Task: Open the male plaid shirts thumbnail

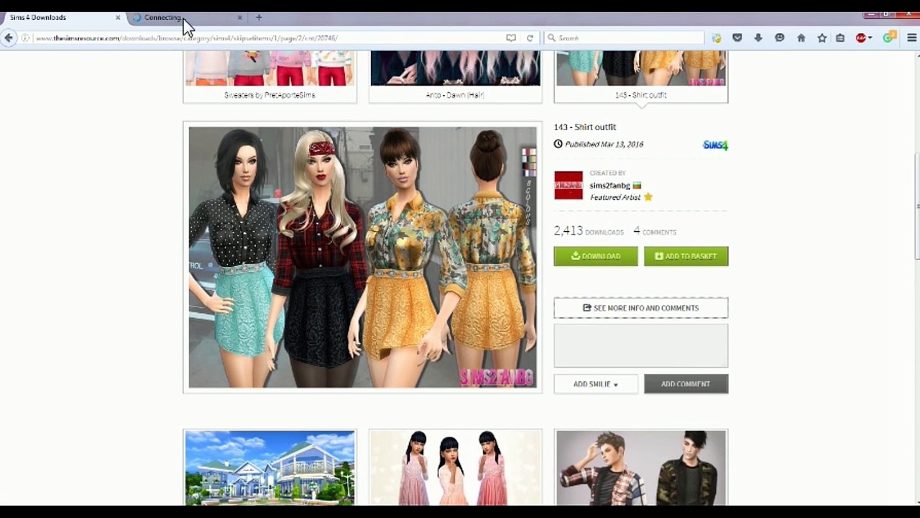Action: 640,468
